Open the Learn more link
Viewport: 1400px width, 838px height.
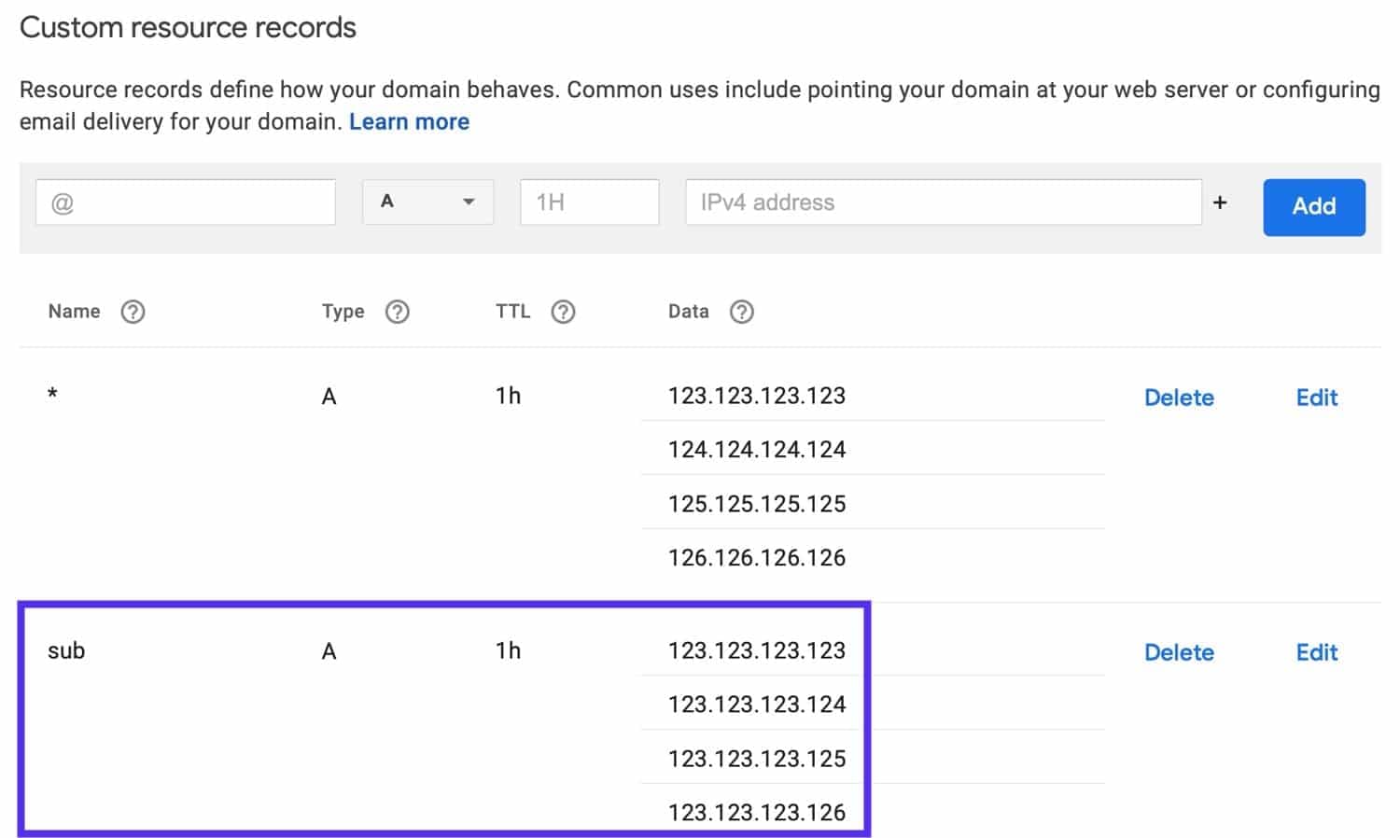(x=409, y=121)
